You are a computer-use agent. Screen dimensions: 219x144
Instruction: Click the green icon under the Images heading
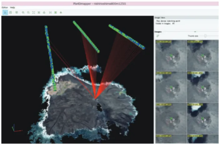tap(158, 36)
